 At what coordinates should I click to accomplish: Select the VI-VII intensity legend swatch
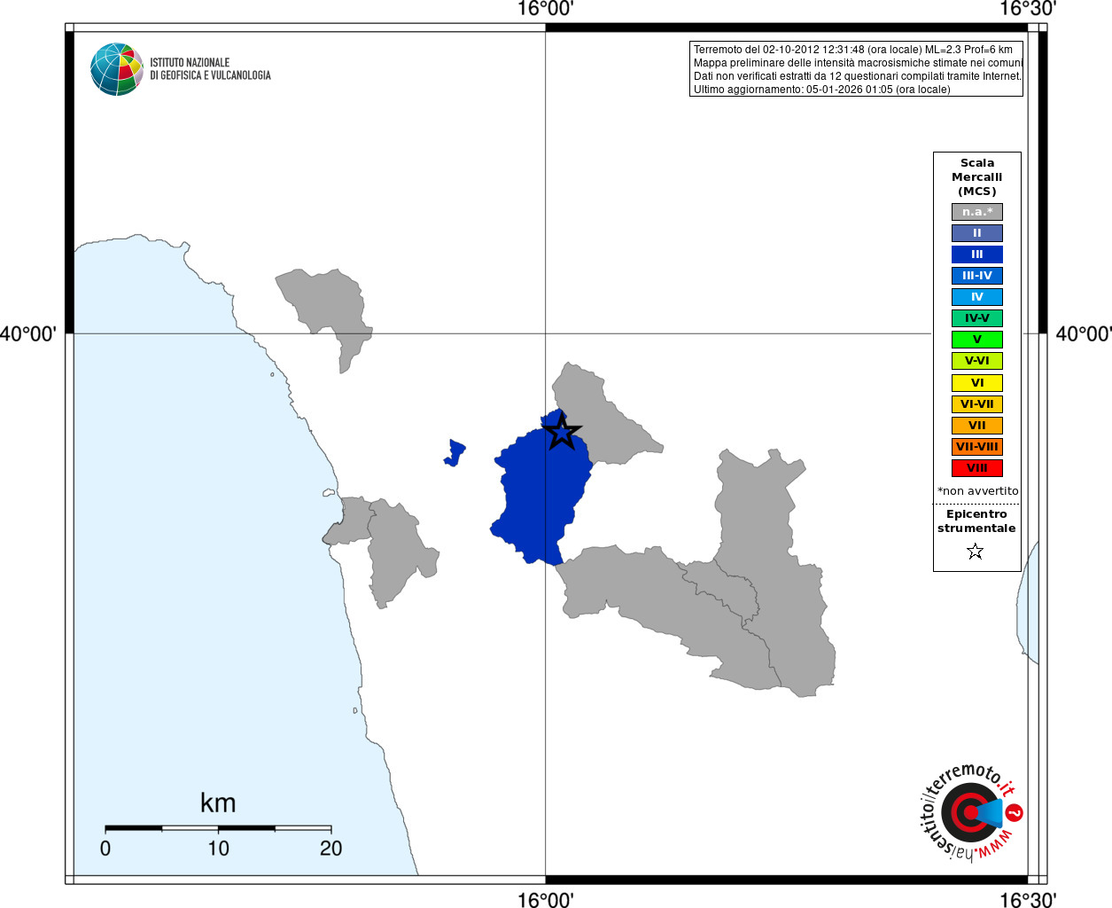coord(977,404)
